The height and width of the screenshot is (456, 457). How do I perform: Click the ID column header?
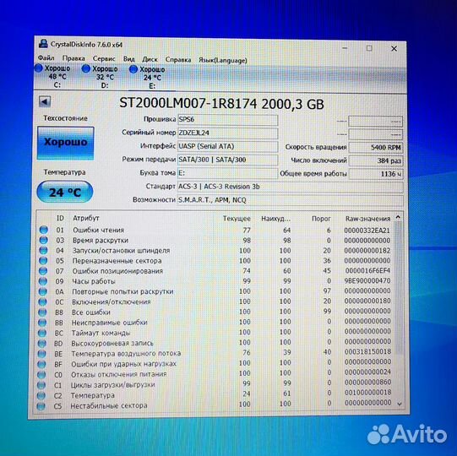[60, 218]
